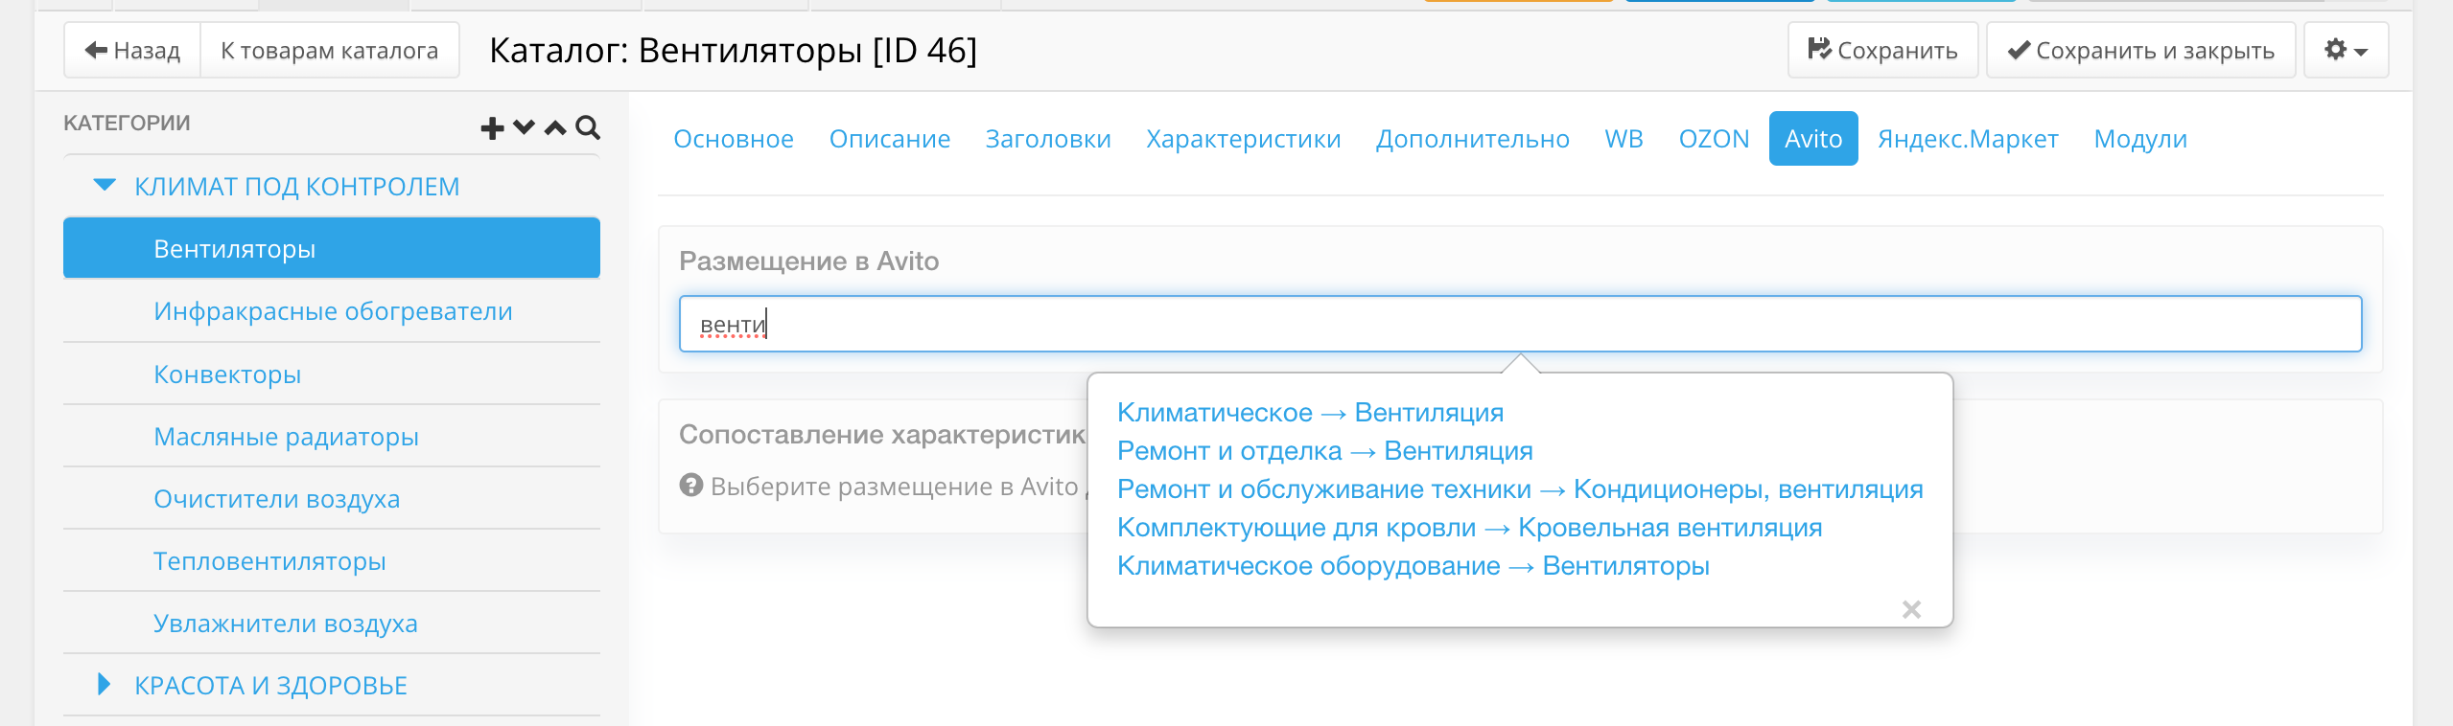Click Сохранить и закрыть button

[x=2140, y=50]
